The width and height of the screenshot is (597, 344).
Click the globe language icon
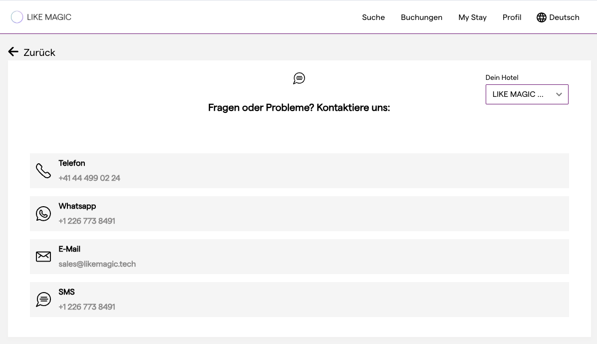click(542, 17)
